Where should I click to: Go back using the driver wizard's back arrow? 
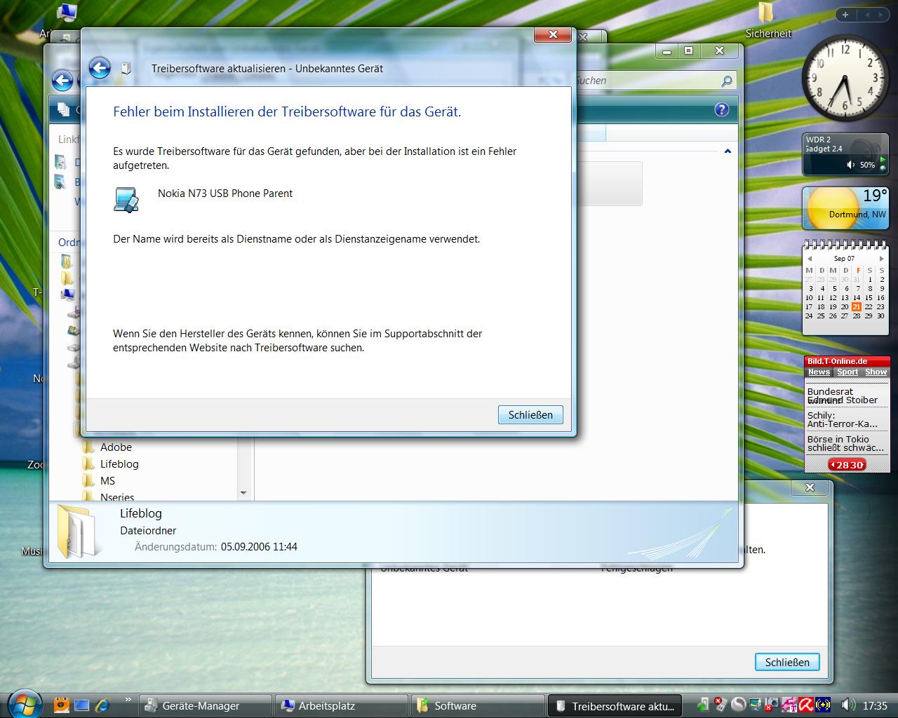100,68
